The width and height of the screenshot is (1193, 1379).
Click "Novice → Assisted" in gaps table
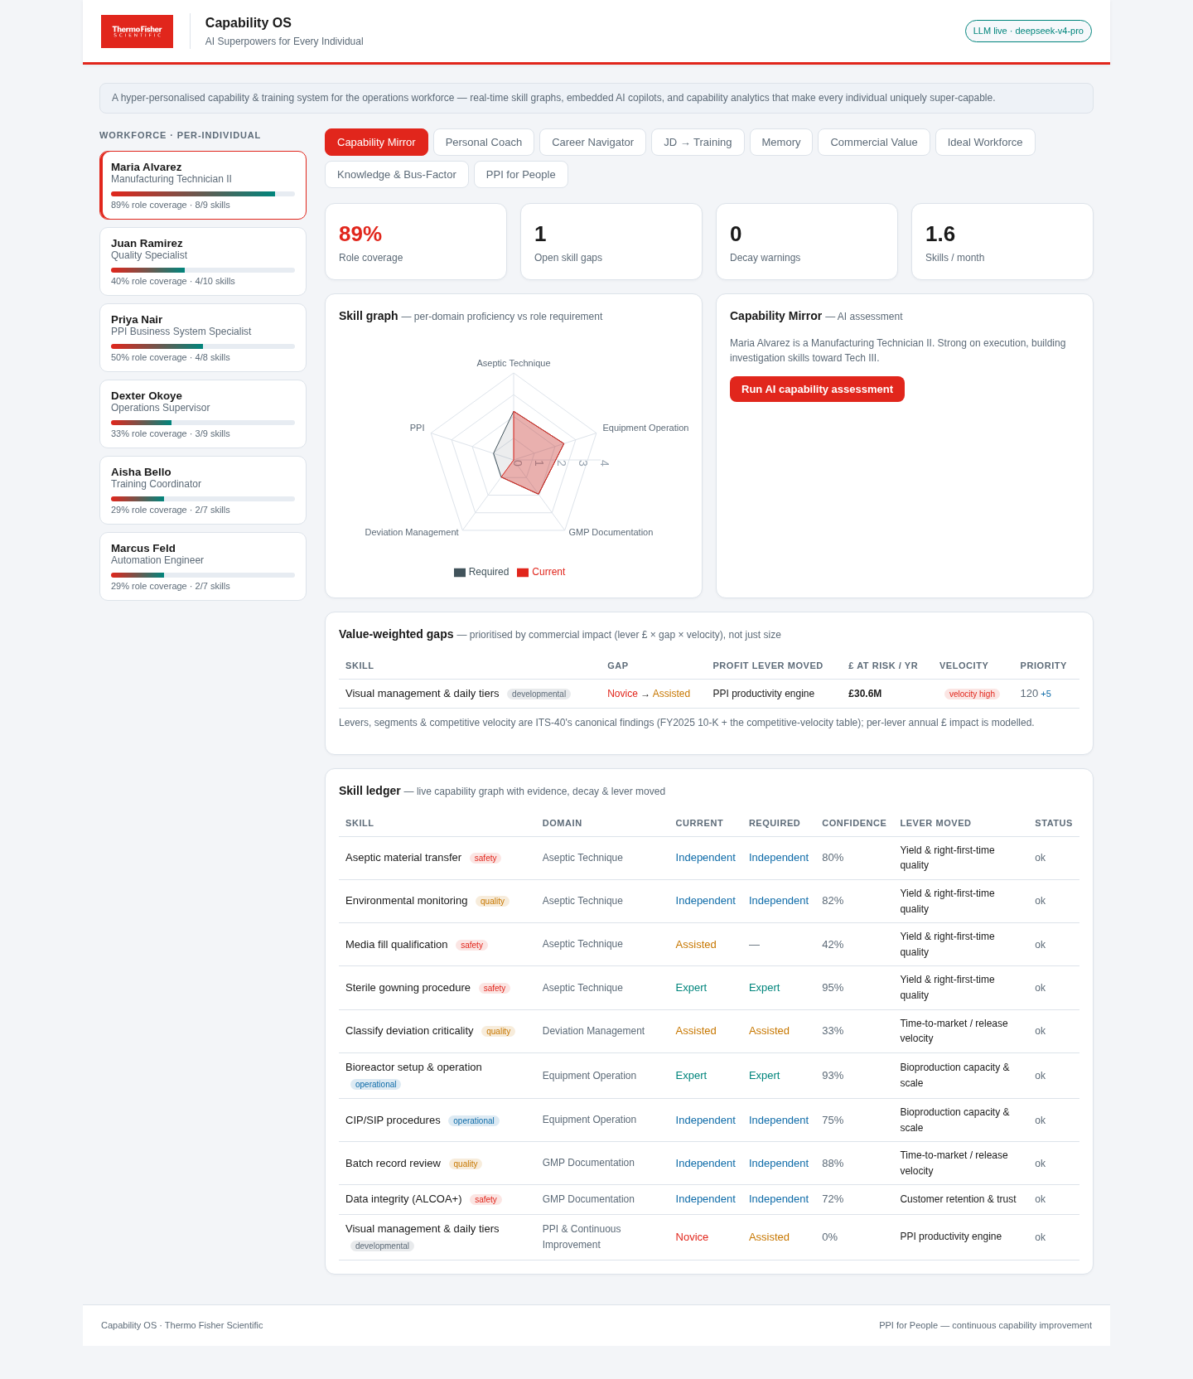(x=649, y=694)
